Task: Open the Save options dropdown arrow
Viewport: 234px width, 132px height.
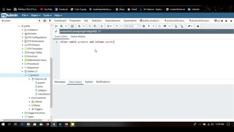Action: (x=66, y=26)
